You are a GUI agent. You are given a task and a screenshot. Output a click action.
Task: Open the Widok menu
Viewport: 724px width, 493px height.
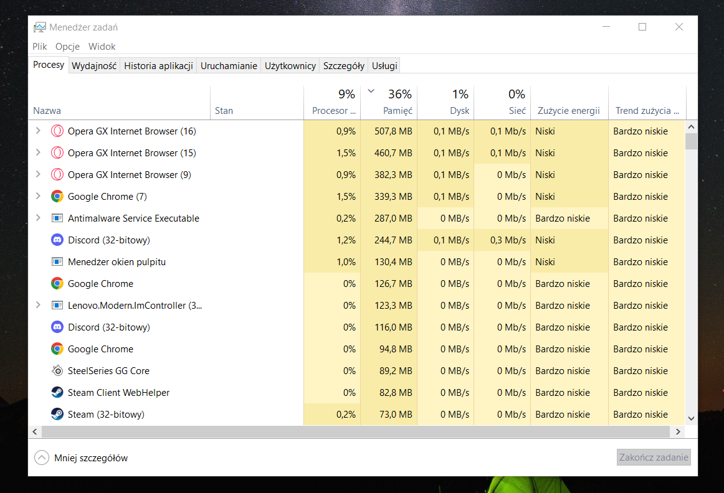coord(102,47)
